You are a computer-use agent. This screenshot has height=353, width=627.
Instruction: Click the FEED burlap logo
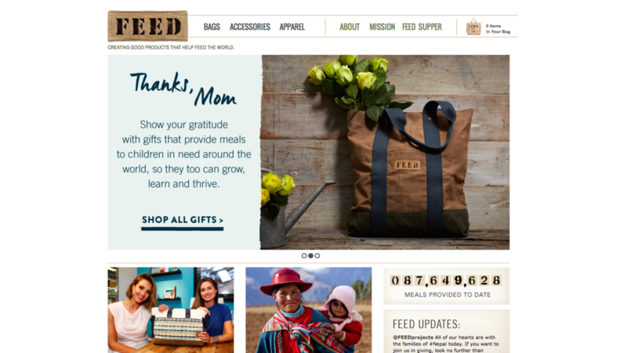147,27
